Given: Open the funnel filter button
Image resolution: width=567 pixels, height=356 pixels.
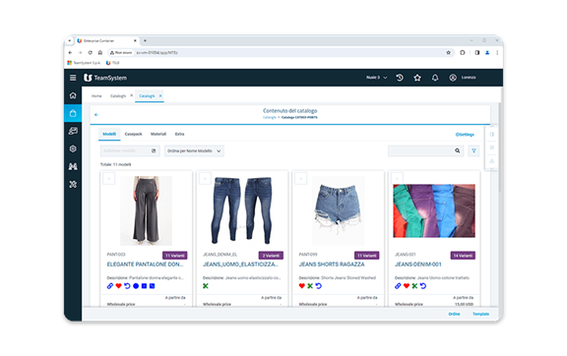Looking at the screenshot, I should [x=473, y=150].
